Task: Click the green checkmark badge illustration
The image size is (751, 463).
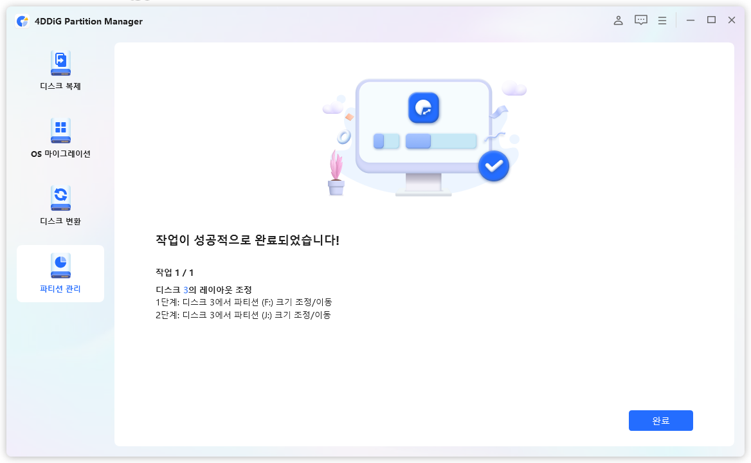Action: click(x=494, y=166)
